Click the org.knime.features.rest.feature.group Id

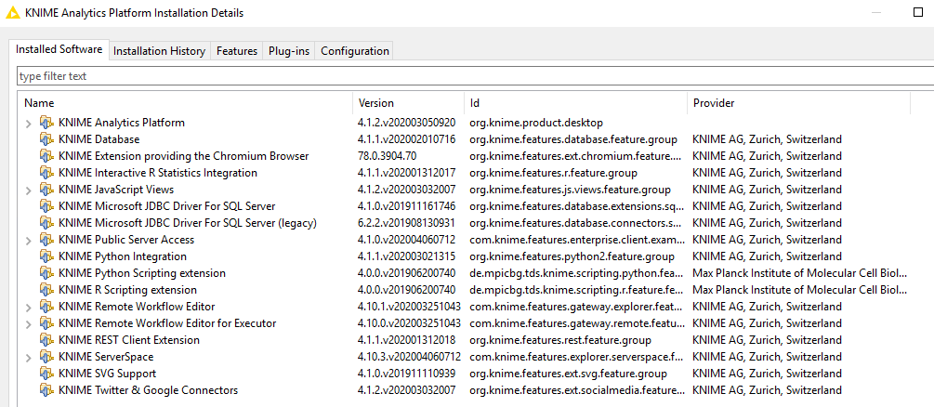[x=559, y=340]
